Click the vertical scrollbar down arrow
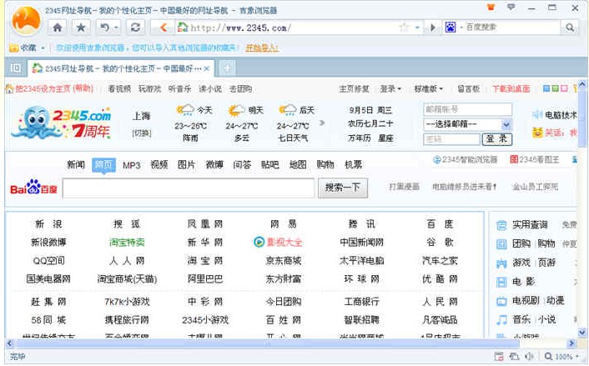This screenshot has height=366, width=589. [x=582, y=333]
